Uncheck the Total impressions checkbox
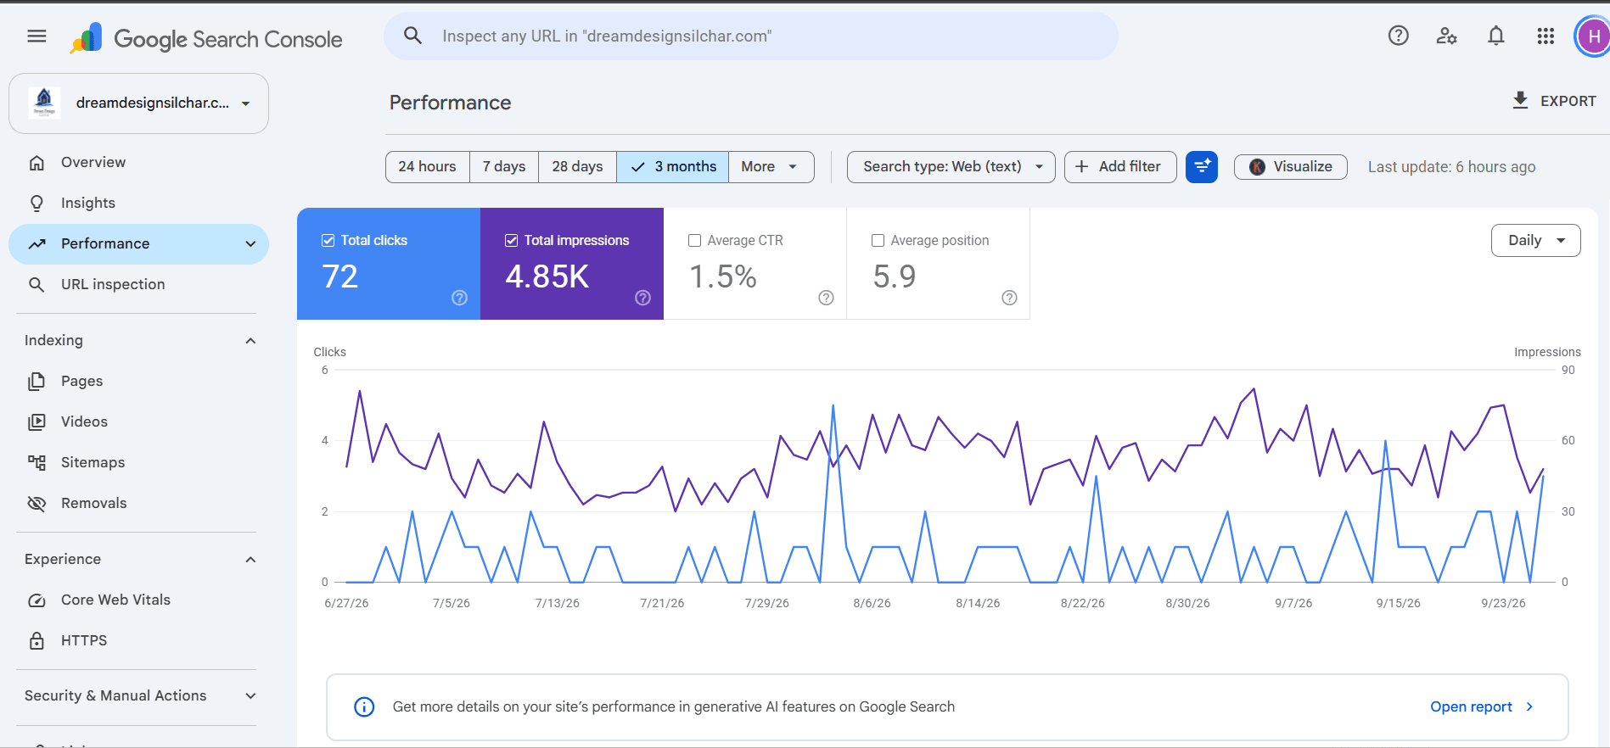 pyautogui.click(x=512, y=241)
